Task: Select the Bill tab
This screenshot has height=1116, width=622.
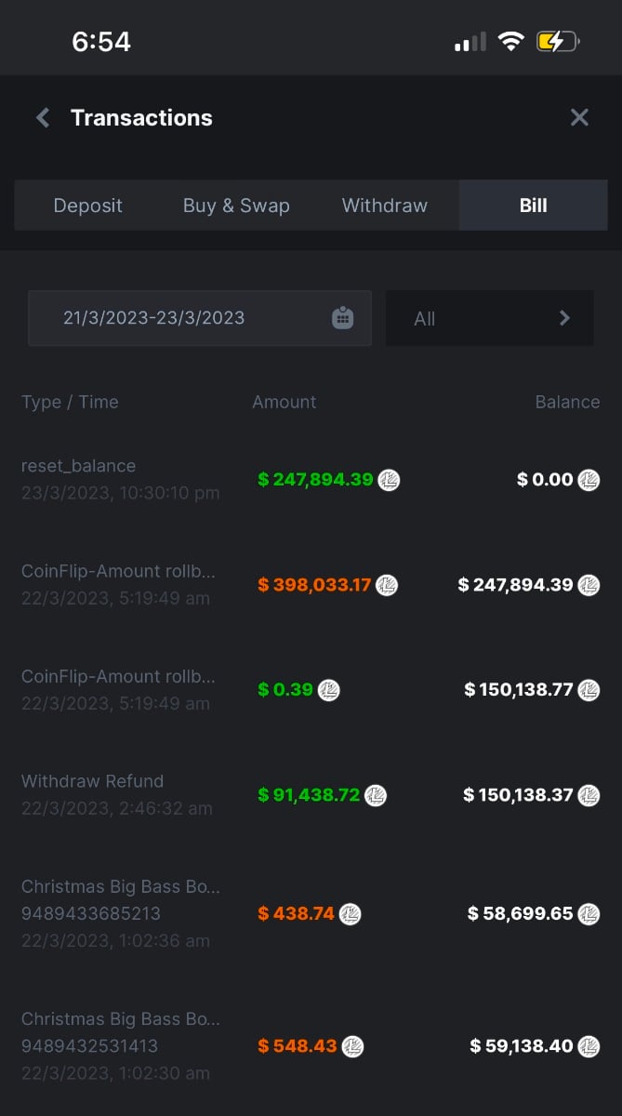Action: pos(533,206)
